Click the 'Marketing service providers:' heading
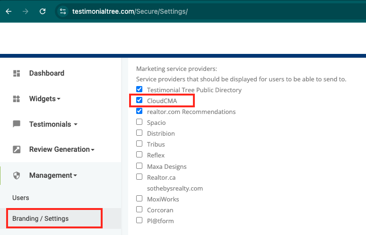The height and width of the screenshot is (235, 366). [176, 69]
